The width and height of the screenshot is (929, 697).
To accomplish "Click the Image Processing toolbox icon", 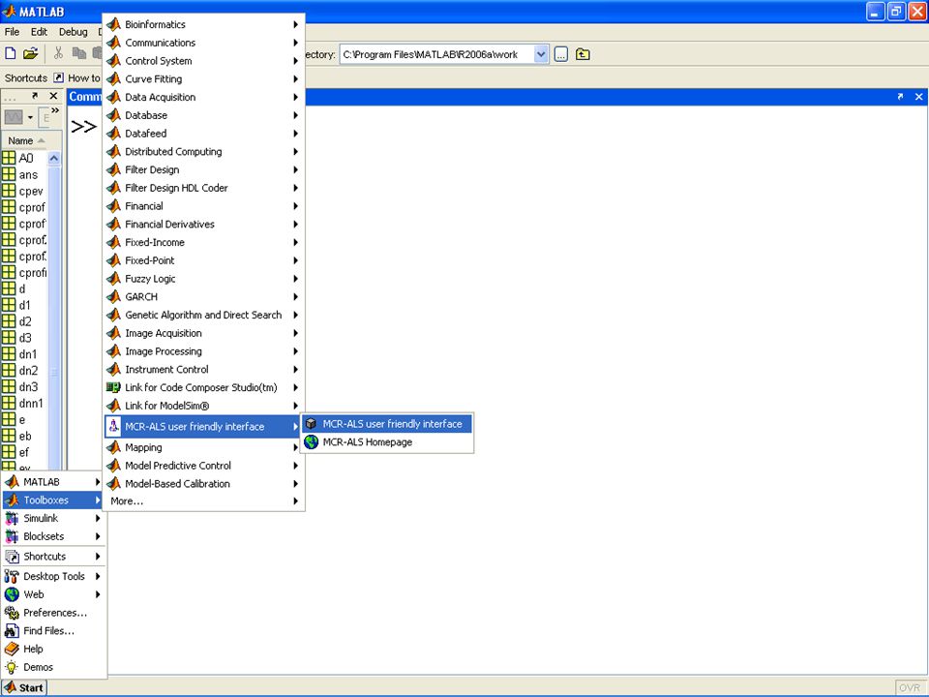I will click(114, 350).
